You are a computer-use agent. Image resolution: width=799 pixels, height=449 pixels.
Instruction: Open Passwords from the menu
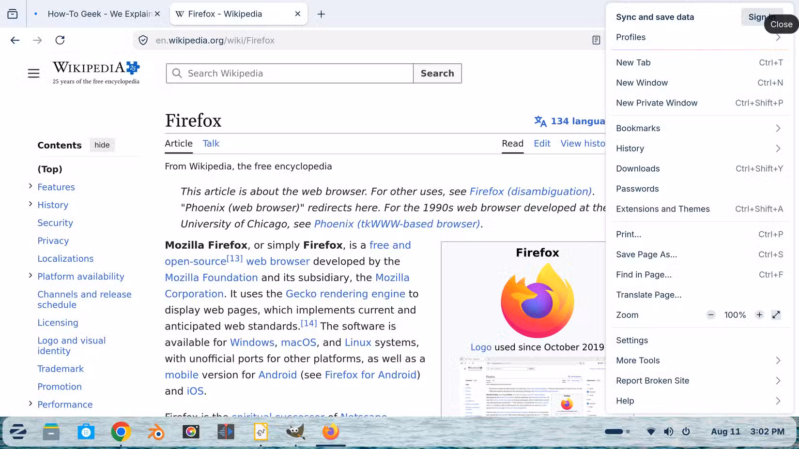tap(699, 189)
